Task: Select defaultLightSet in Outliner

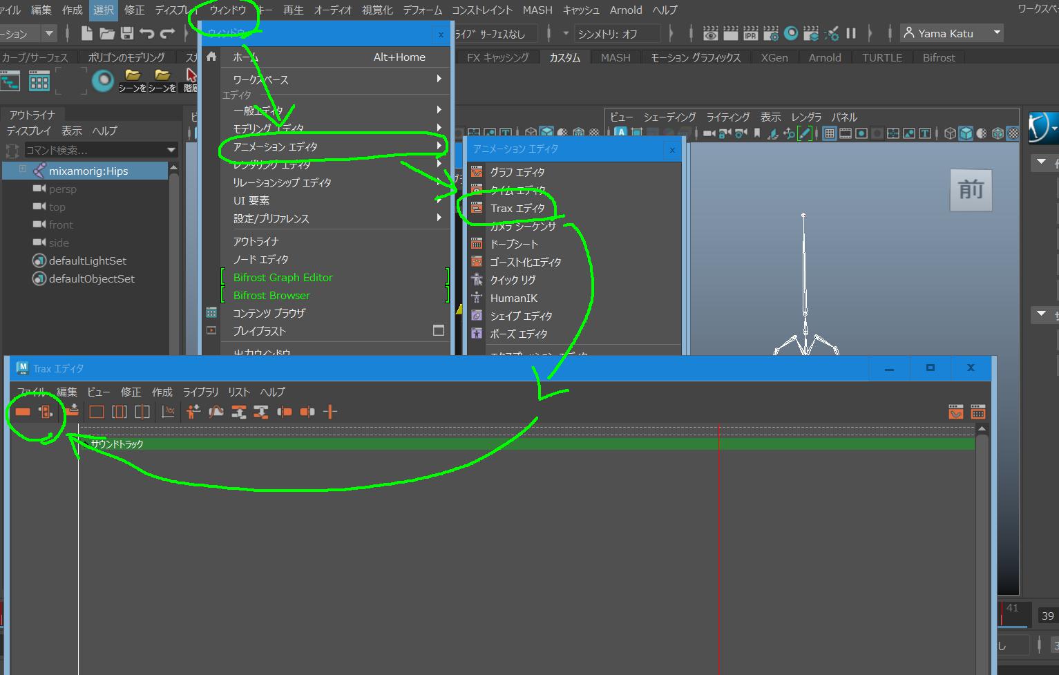Action: click(x=88, y=260)
